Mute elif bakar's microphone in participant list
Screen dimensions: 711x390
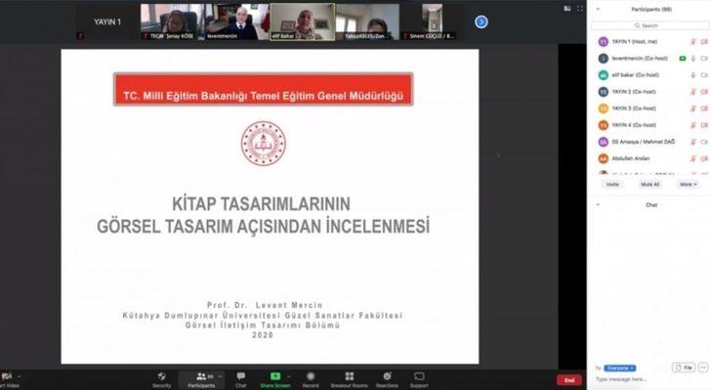(x=692, y=75)
